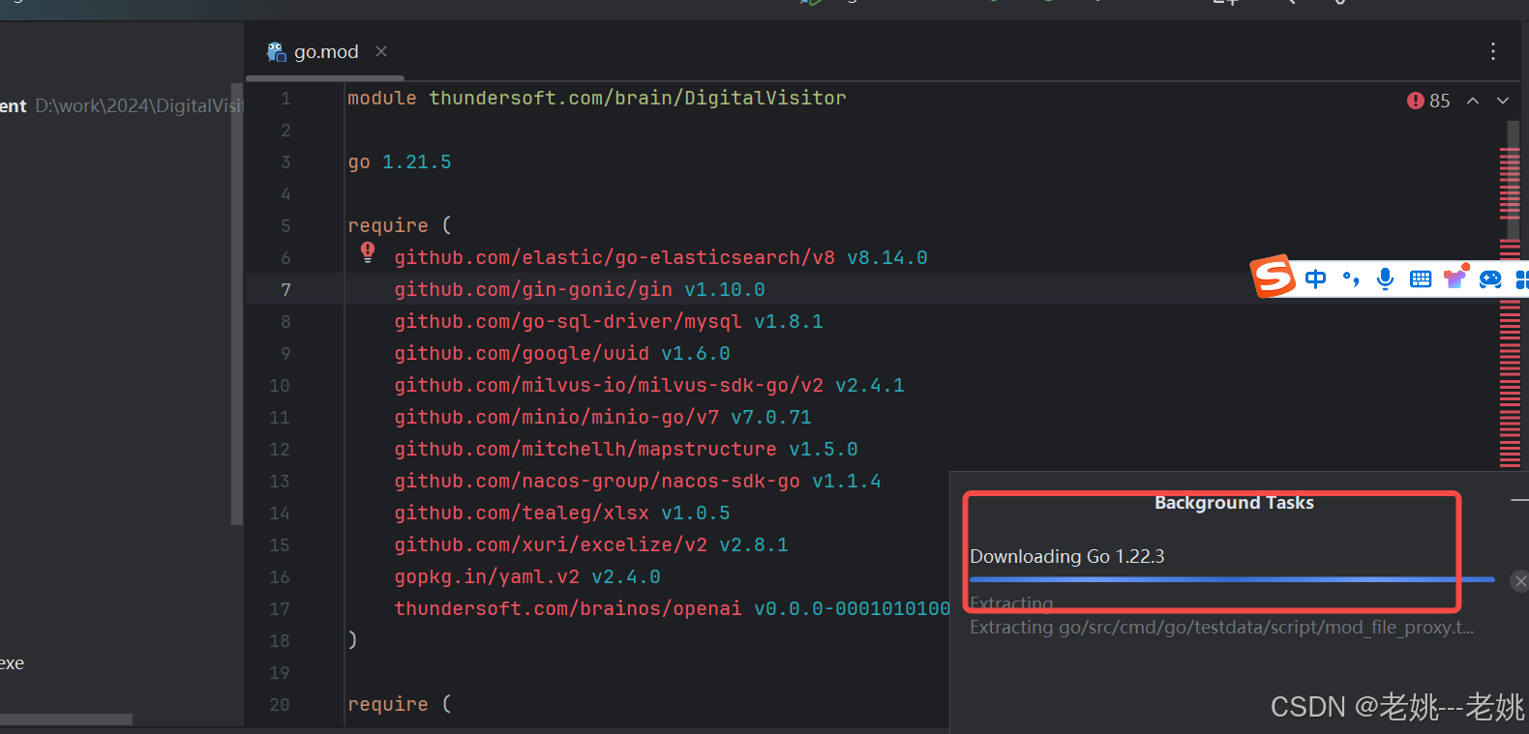The height and width of the screenshot is (734, 1529).
Task: Go to previous highlighted error arrow
Action: (x=1473, y=101)
